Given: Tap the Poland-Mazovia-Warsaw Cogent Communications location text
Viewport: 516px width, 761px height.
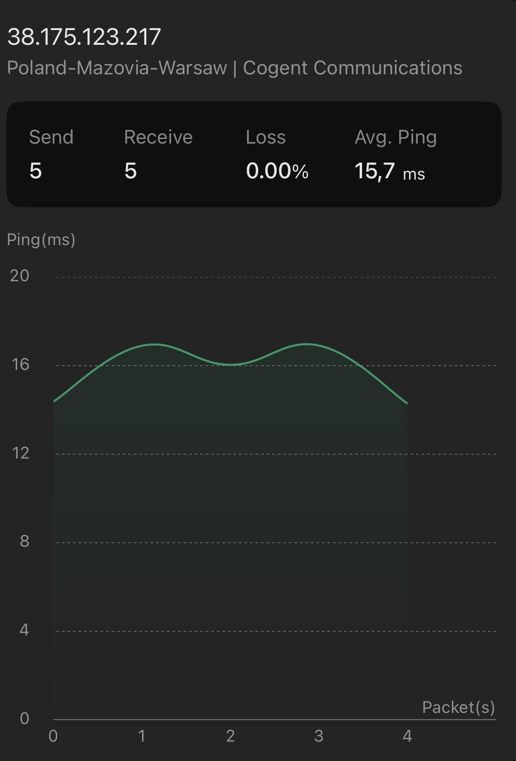Looking at the screenshot, I should (x=234, y=68).
